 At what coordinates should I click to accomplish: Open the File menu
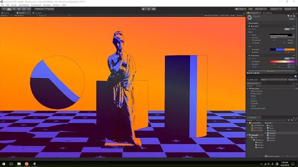[x=3, y=5]
